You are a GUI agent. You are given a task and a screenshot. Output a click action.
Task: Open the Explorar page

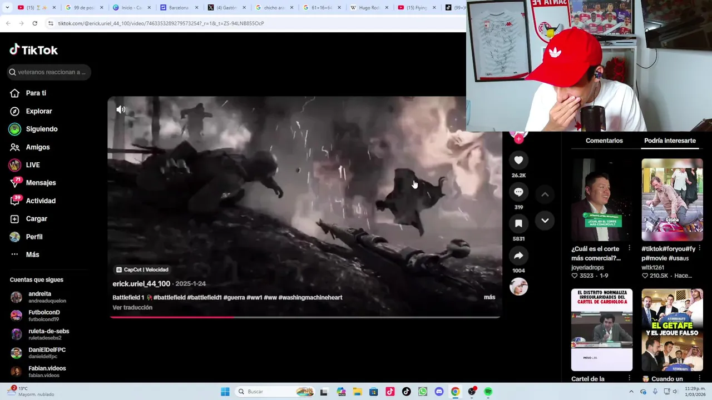click(31, 111)
